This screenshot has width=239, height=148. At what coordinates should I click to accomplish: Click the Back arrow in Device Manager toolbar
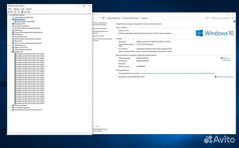coord(9,12)
